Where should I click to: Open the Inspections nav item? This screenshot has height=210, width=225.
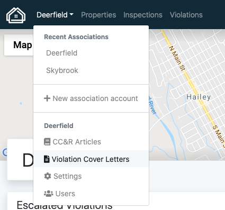coord(143,15)
